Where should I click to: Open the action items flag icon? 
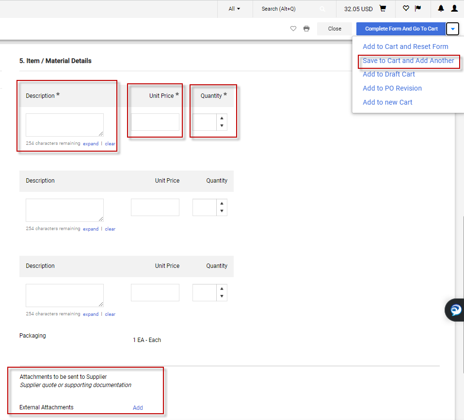(418, 9)
